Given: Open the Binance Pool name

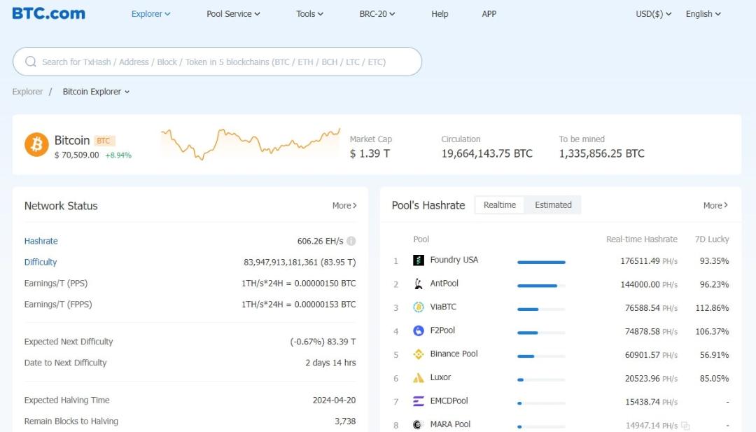Looking at the screenshot, I should (454, 354).
